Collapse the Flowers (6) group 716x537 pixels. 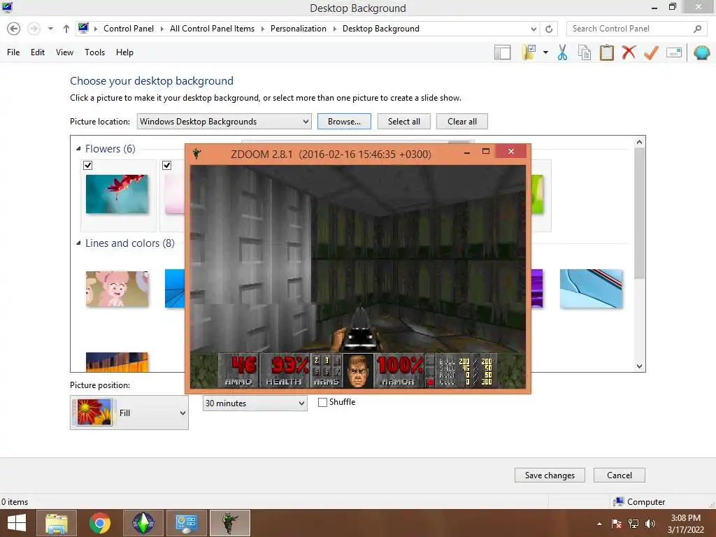click(x=78, y=149)
